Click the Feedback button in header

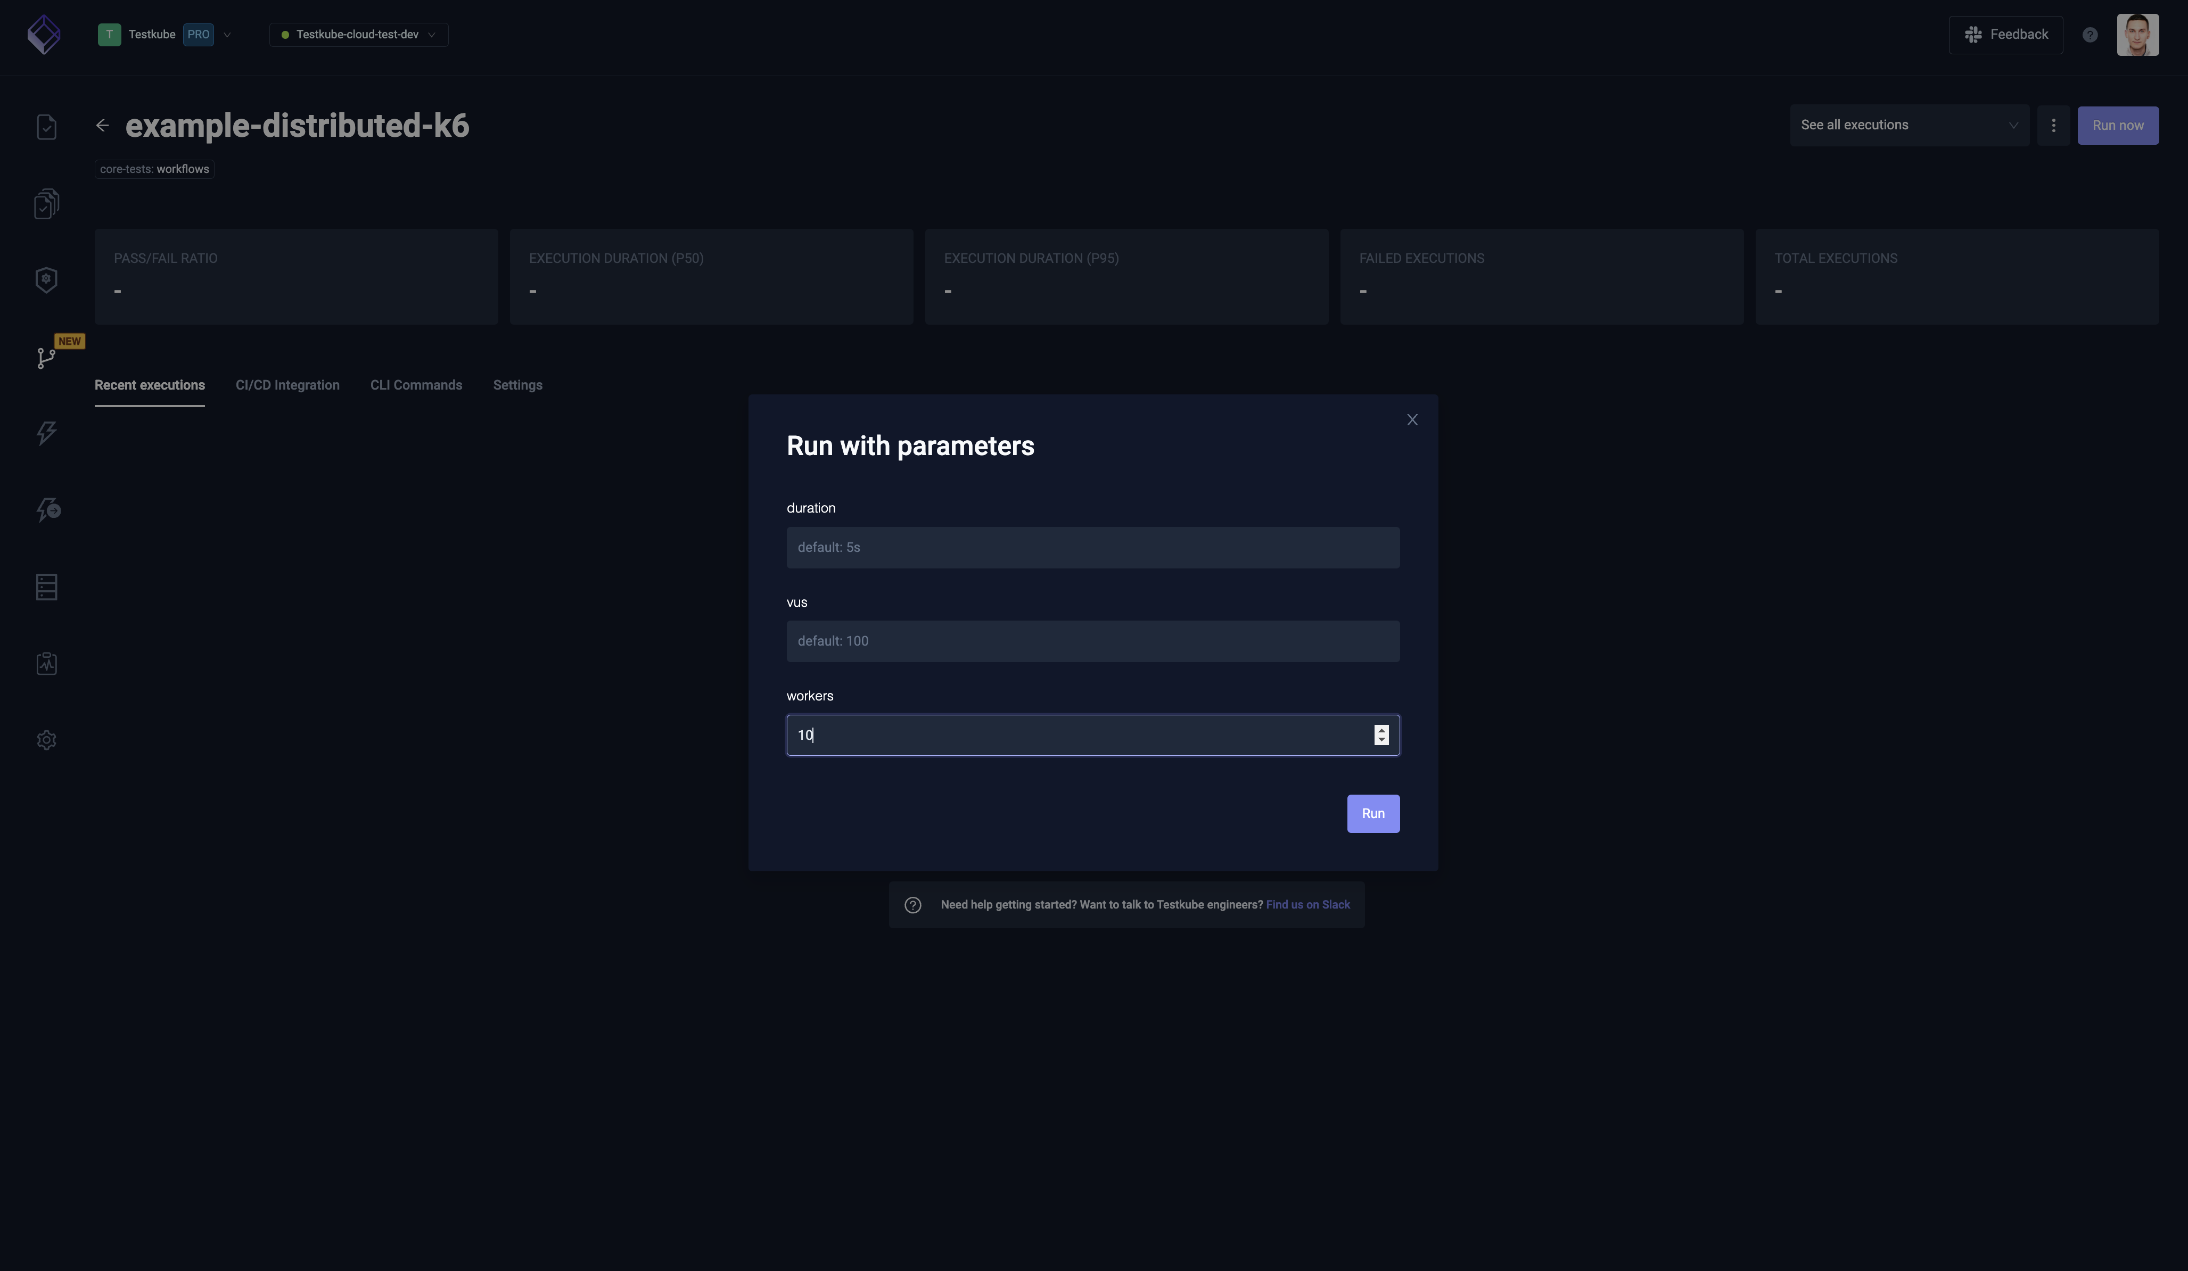[2005, 34]
